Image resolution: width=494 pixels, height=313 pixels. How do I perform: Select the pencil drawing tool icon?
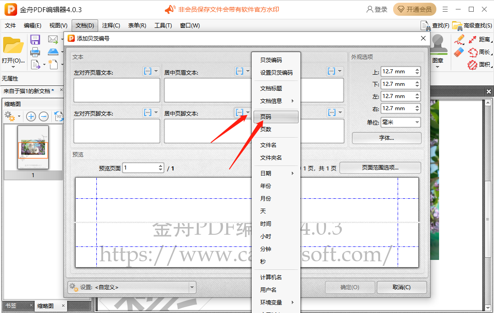459,39
